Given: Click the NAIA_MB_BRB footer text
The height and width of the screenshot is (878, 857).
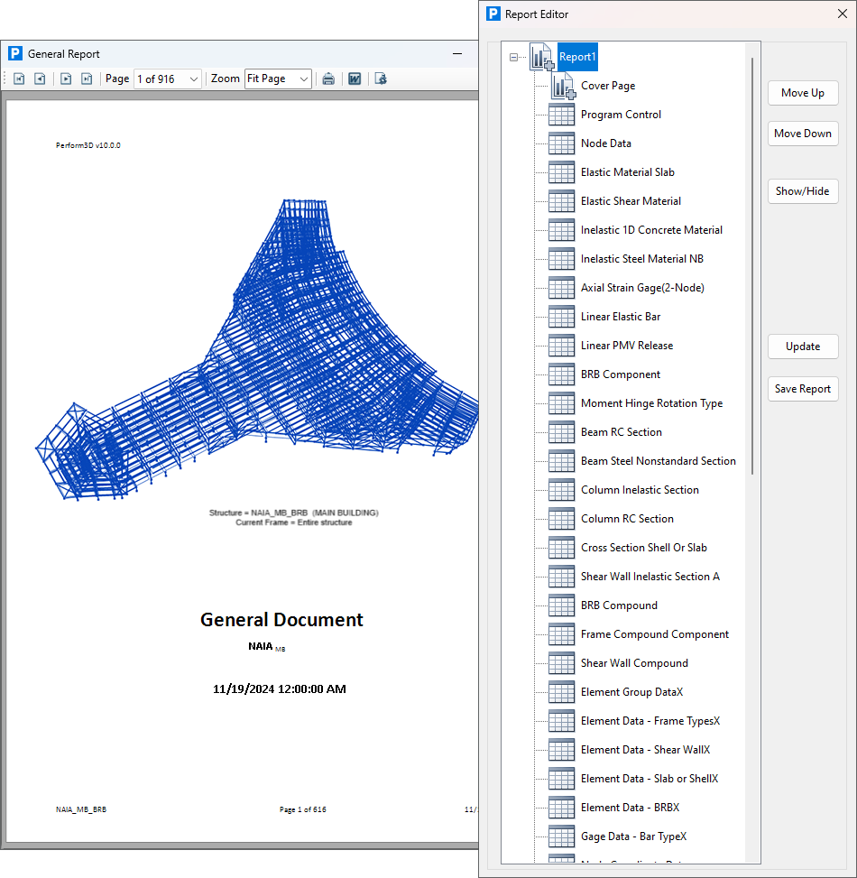Looking at the screenshot, I should click(x=81, y=809).
